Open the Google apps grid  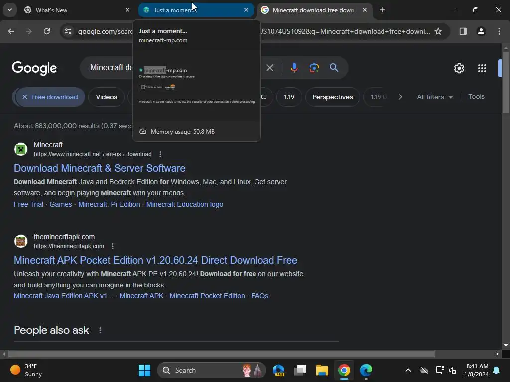point(482,68)
